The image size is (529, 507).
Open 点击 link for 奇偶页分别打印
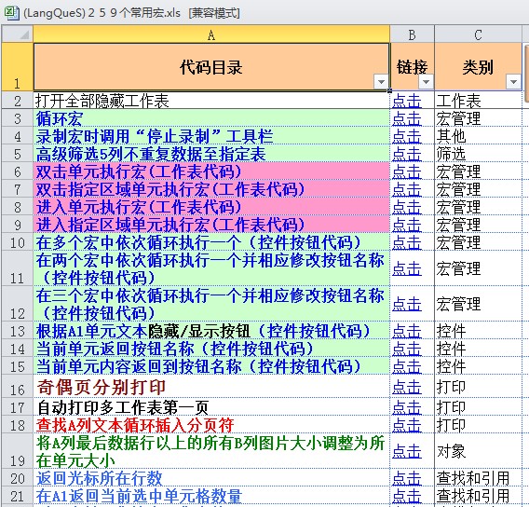pos(407,387)
